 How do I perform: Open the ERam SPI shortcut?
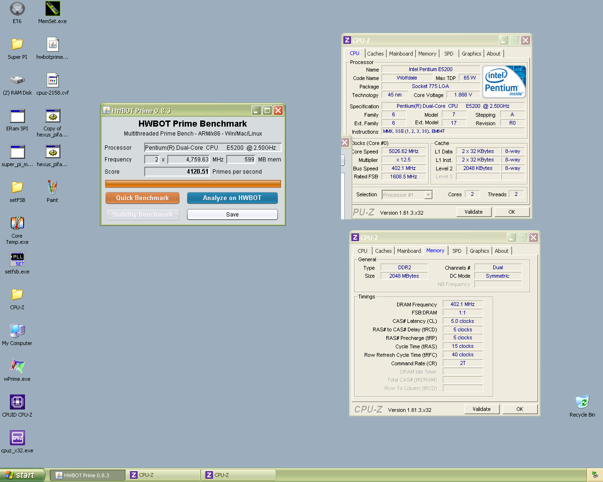tap(17, 116)
